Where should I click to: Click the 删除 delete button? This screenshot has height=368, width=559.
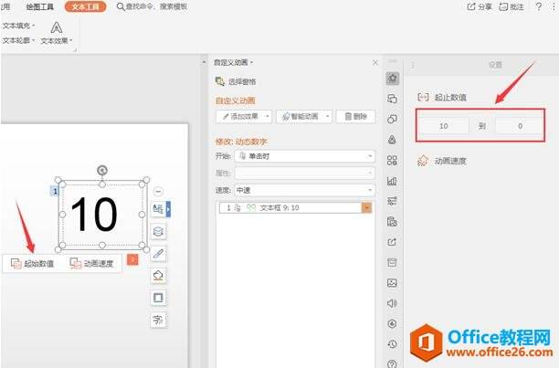click(356, 117)
